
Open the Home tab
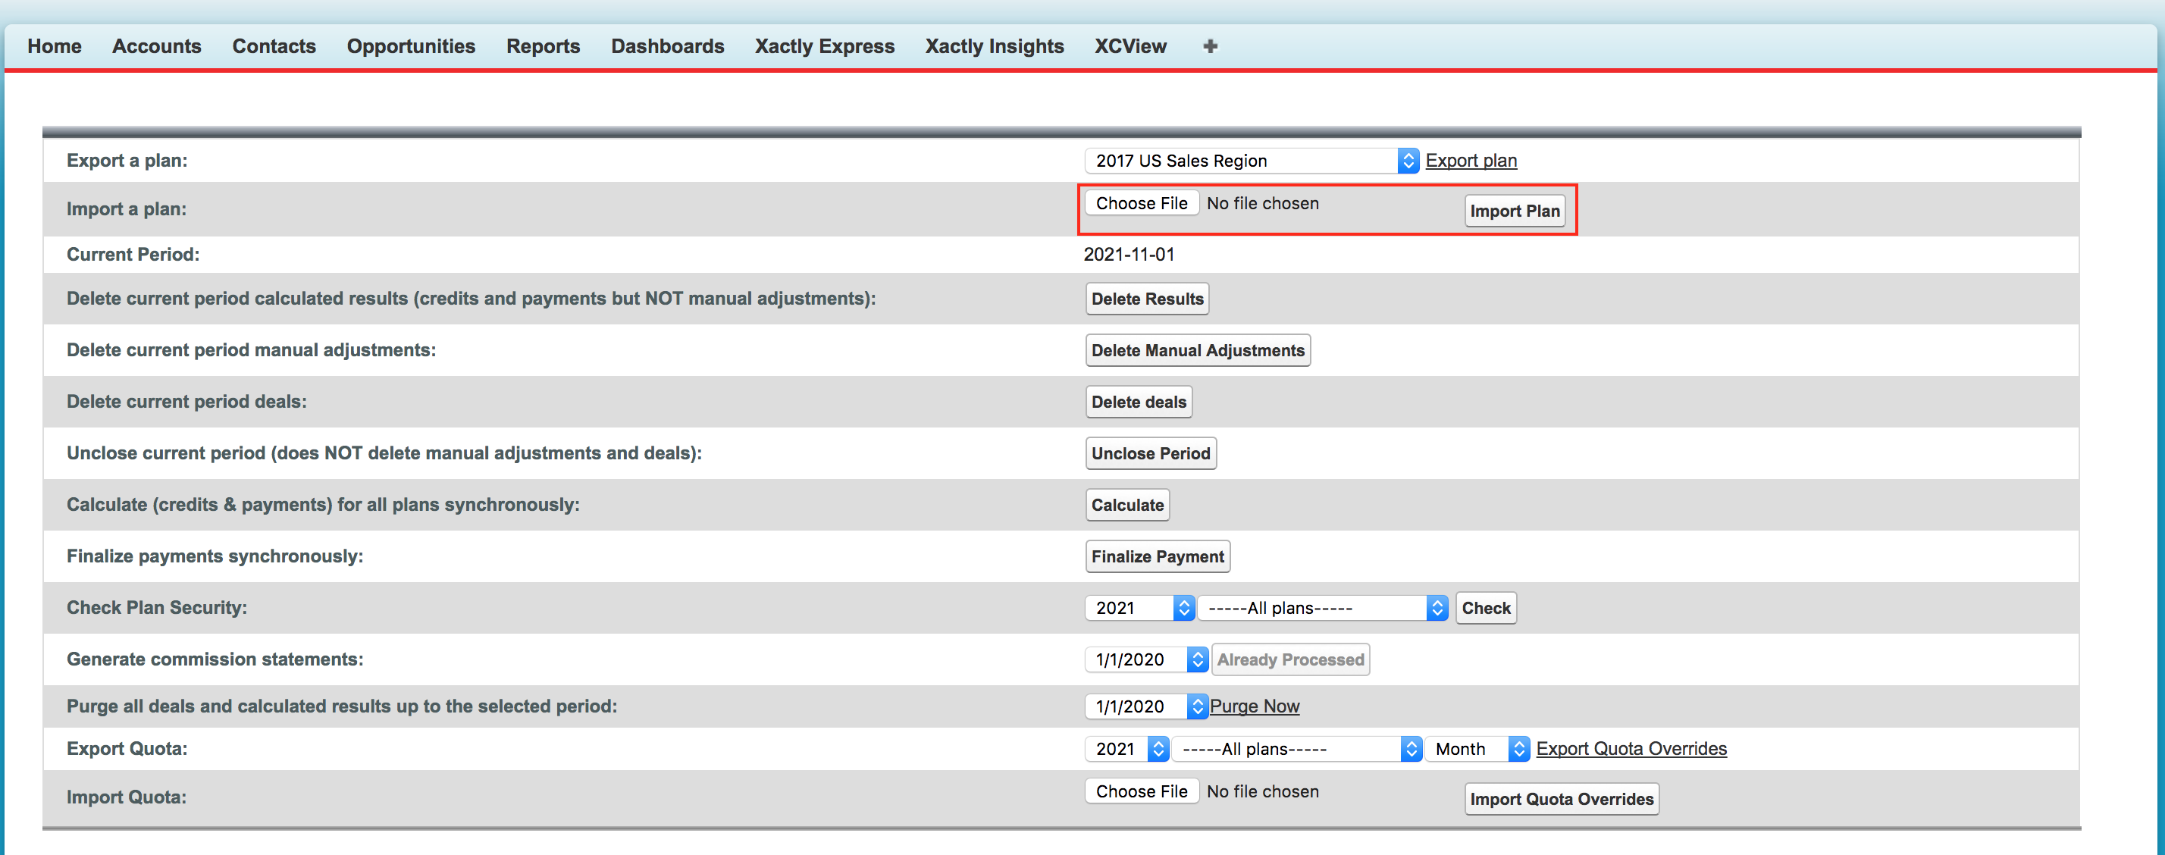click(x=55, y=46)
